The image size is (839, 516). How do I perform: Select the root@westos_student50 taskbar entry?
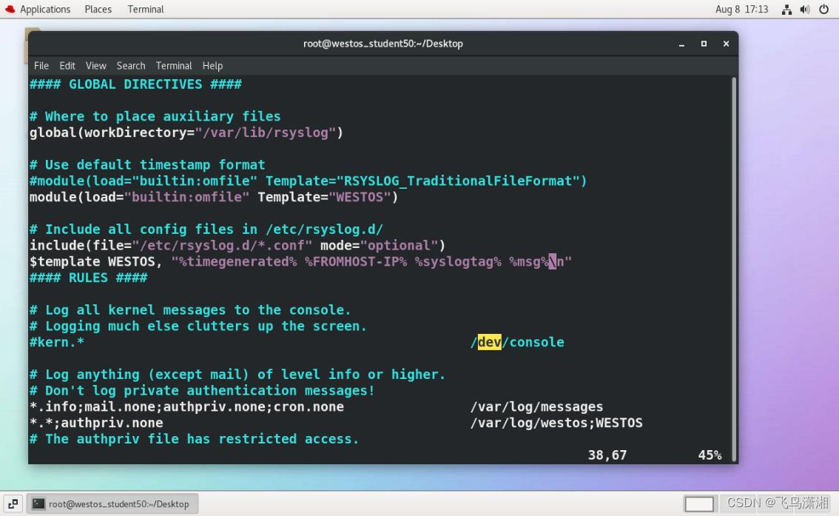click(112, 503)
